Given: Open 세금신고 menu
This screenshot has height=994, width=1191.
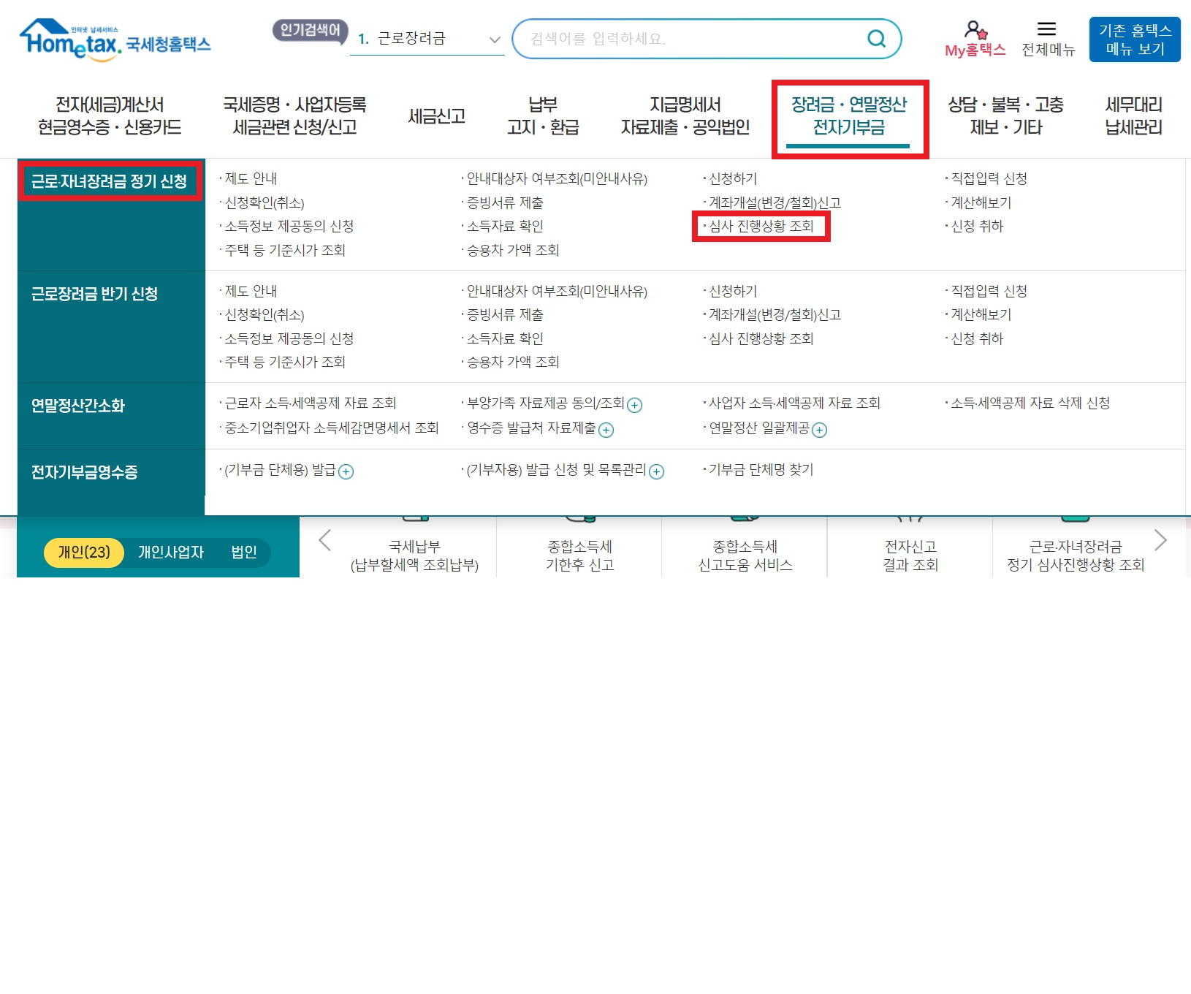Looking at the screenshot, I should (x=436, y=116).
